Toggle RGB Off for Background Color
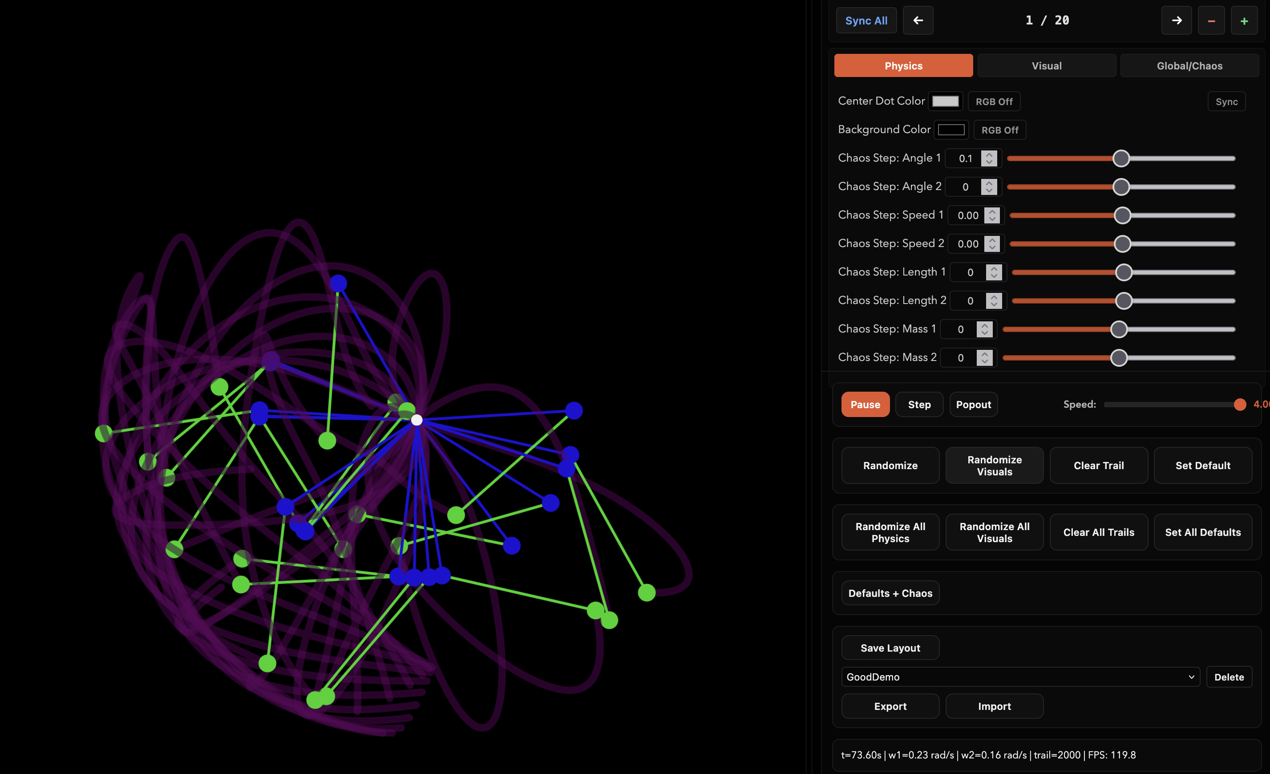Screen dimensions: 1270x774 click(999, 130)
